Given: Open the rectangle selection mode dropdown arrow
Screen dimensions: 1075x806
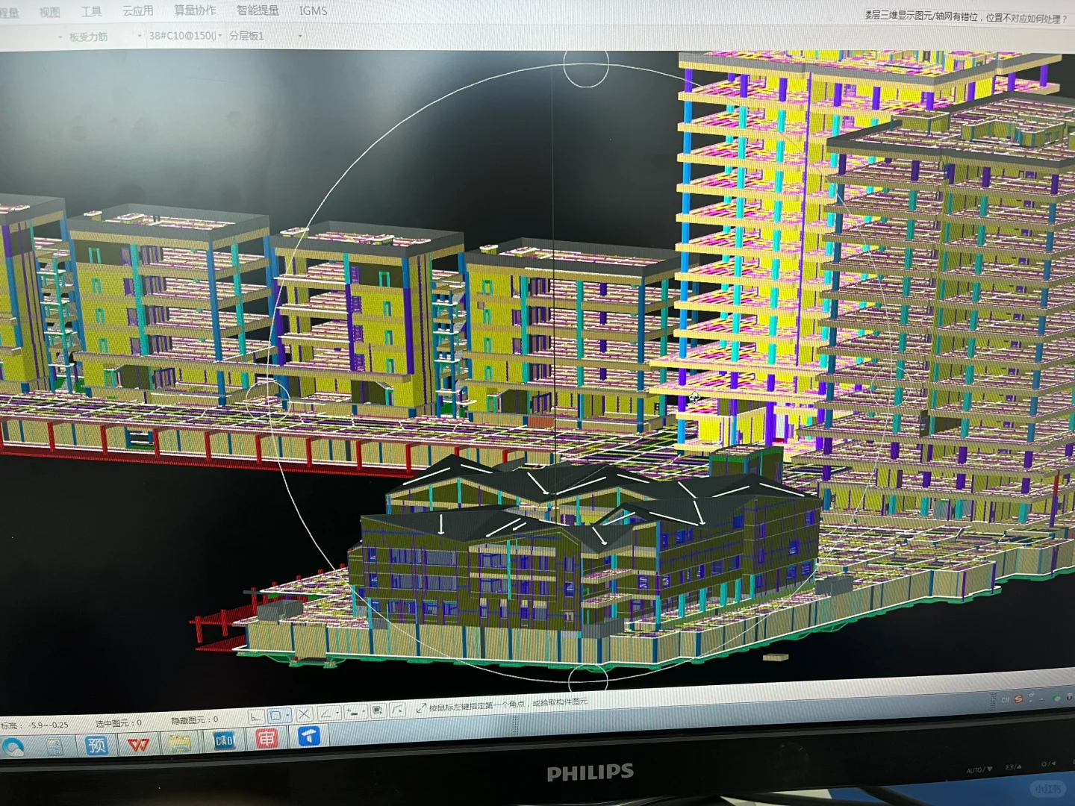Looking at the screenshot, I should coord(287,716).
